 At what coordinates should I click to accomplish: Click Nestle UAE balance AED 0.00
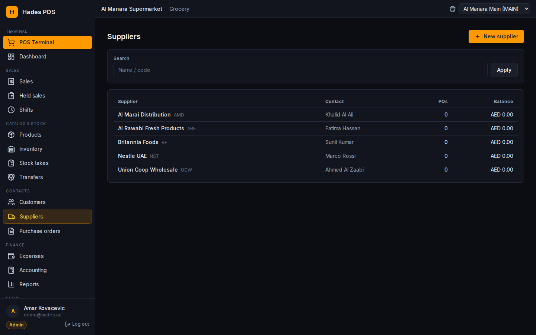click(502, 156)
